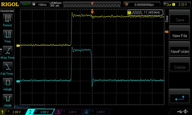Enable channel 3 at 2.00 V

(68, 112)
